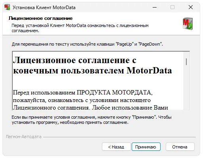This screenshot has height=158, width=203.
Task: Click the 'Лицензионное соглашение' header title
Action: [x=40, y=18]
